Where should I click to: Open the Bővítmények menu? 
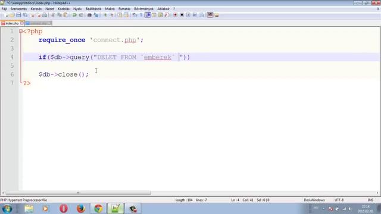[144, 9]
